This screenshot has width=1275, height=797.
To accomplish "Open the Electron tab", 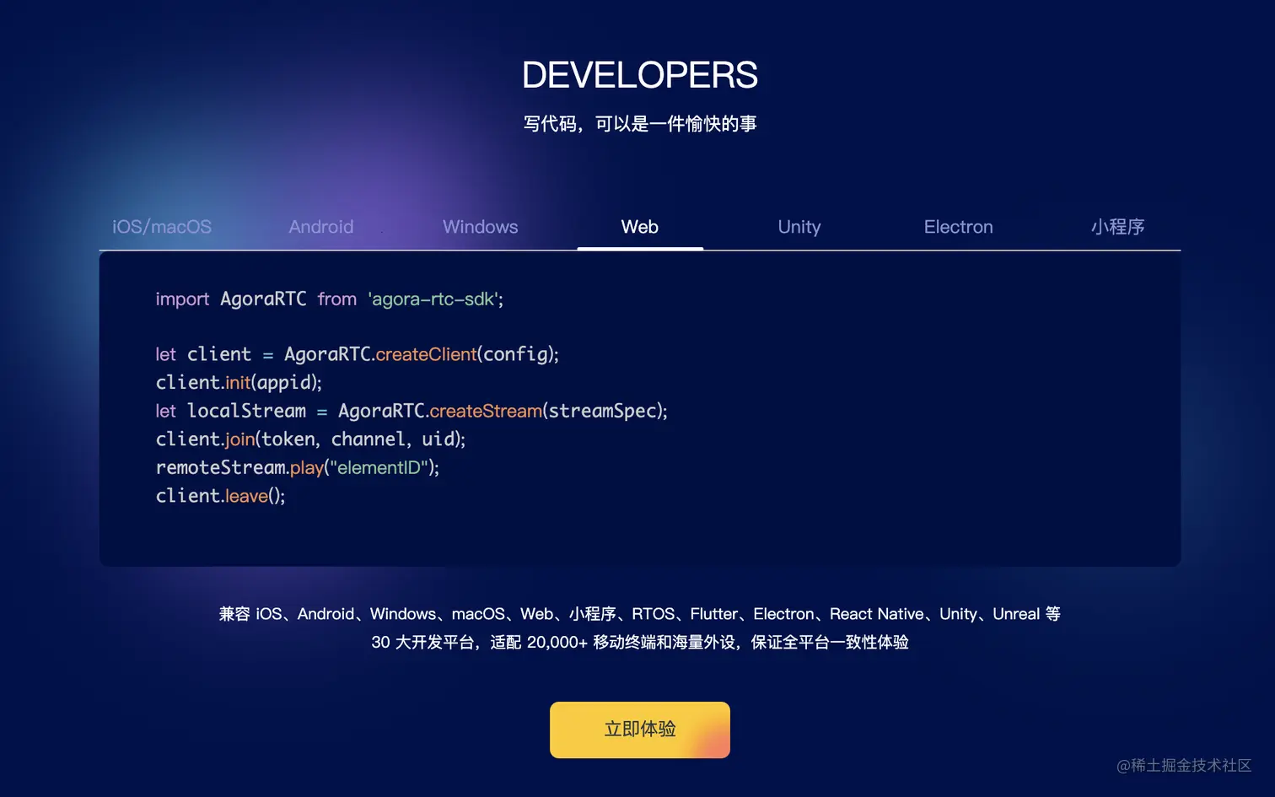I will (x=959, y=227).
